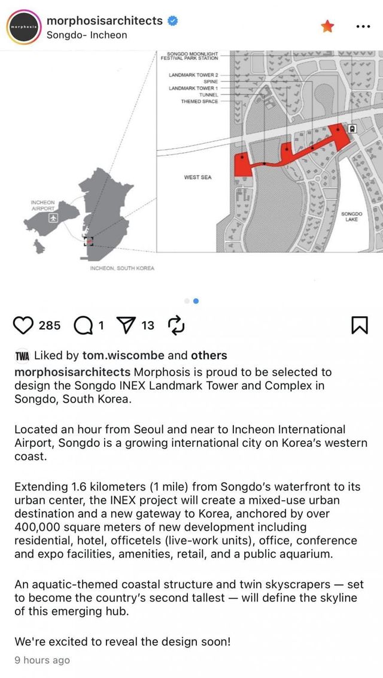The image size is (383, 678).
Task: Save post with bookmark icon
Action: coord(358,325)
